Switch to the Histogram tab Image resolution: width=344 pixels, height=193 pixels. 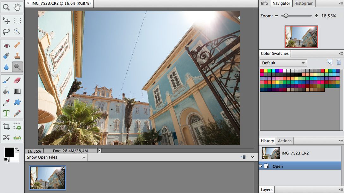click(x=304, y=3)
